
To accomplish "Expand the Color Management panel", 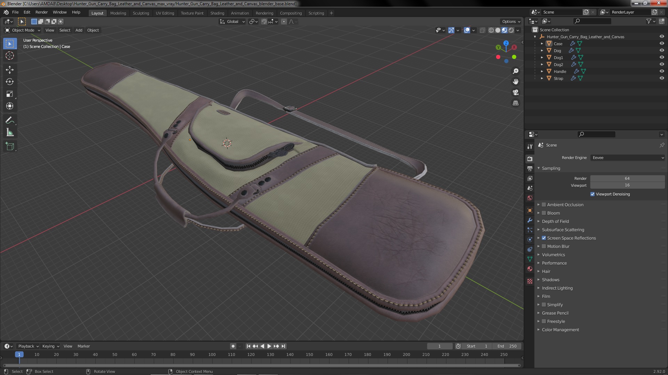I will (560, 330).
